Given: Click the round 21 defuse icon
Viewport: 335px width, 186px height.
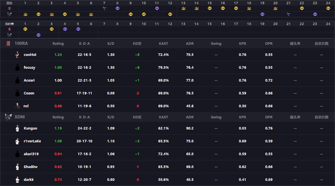Looking at the screenshot, I should pos(289,14).
